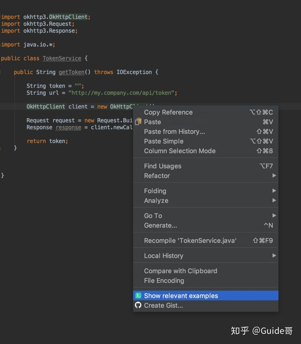Viewport: 301px width, 344px height.
Task: Expand the Refactor submenu arrow
Action: (x=274, y=176)
